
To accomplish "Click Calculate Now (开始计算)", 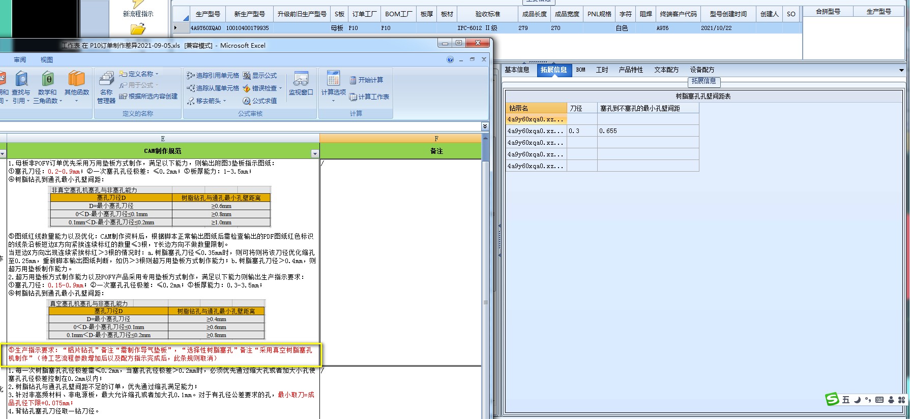I will click(367, 80).
